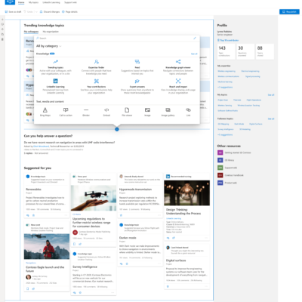Click the 88 topics shared stat tile
The width and height of the screenshot is (302, 302).
click(265, 51)
